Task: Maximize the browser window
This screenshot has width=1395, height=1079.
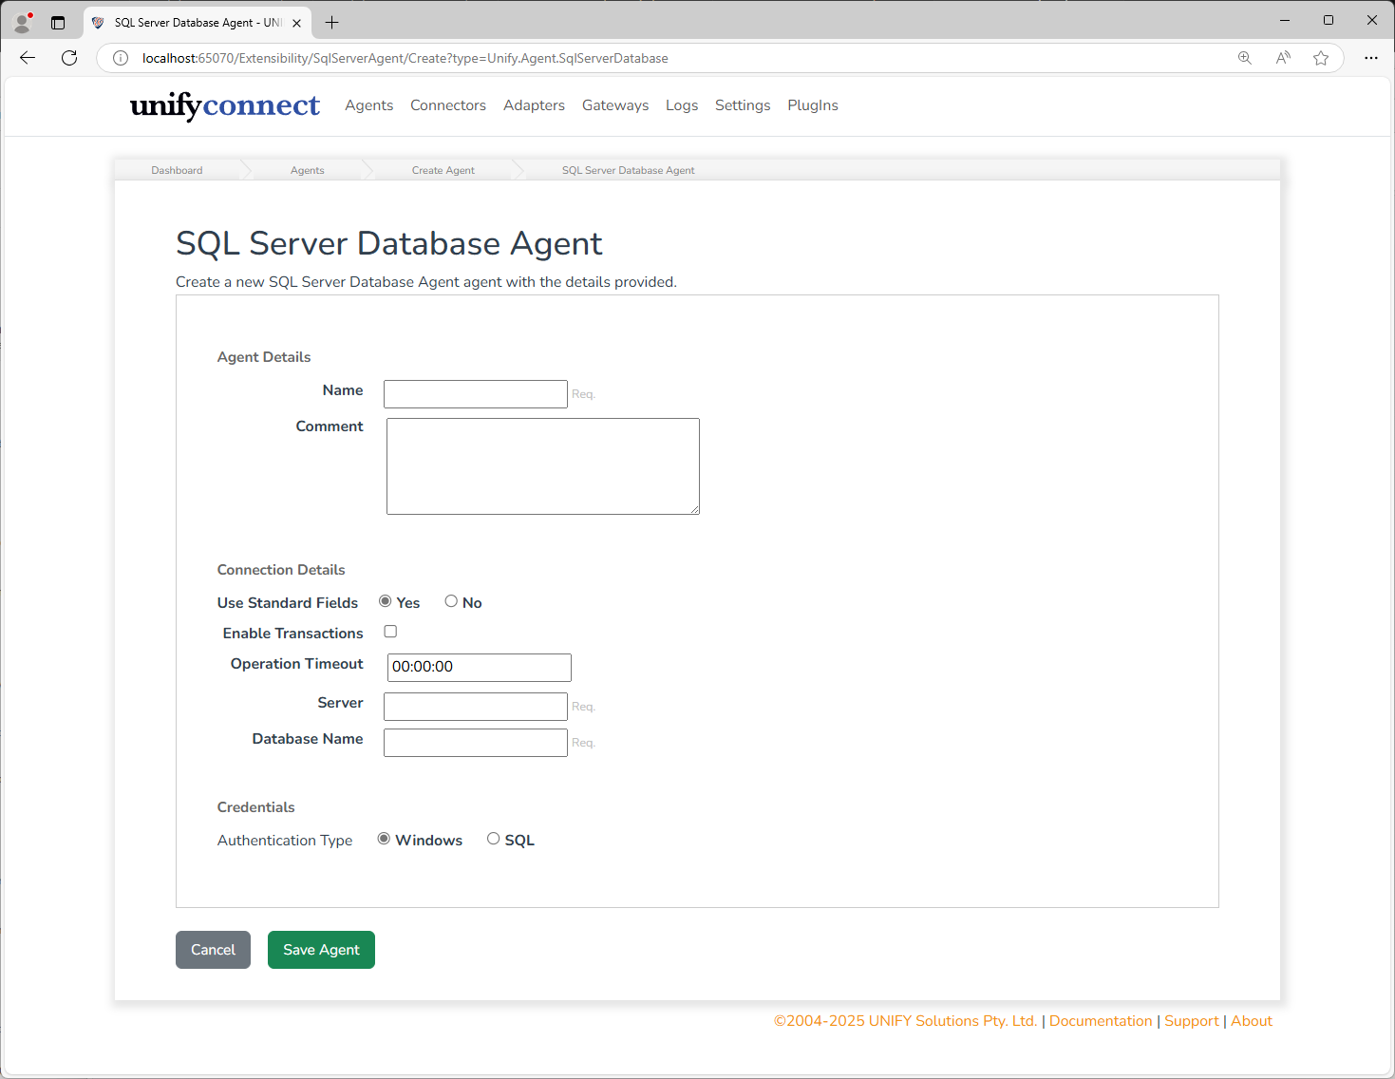Action: click(x=1329, y=20)
